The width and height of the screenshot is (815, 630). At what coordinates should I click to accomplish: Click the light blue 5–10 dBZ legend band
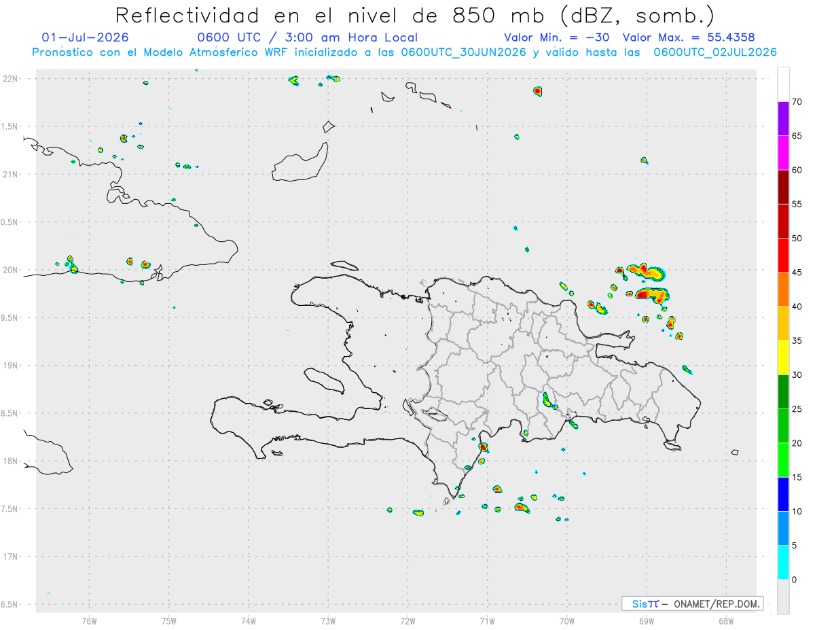(783, 529)
